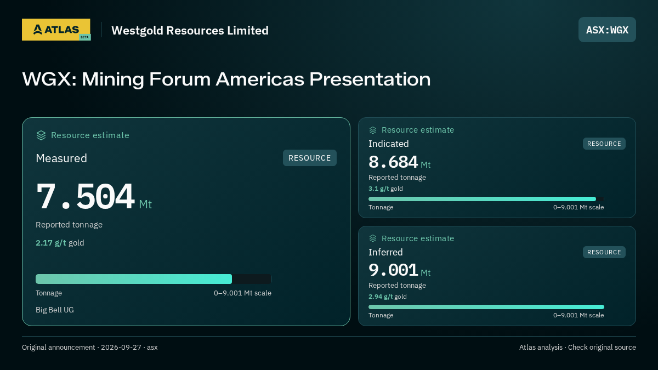Click the ASX:WGX ticker badge
This screenshot has height=370, width=658.
607,30
